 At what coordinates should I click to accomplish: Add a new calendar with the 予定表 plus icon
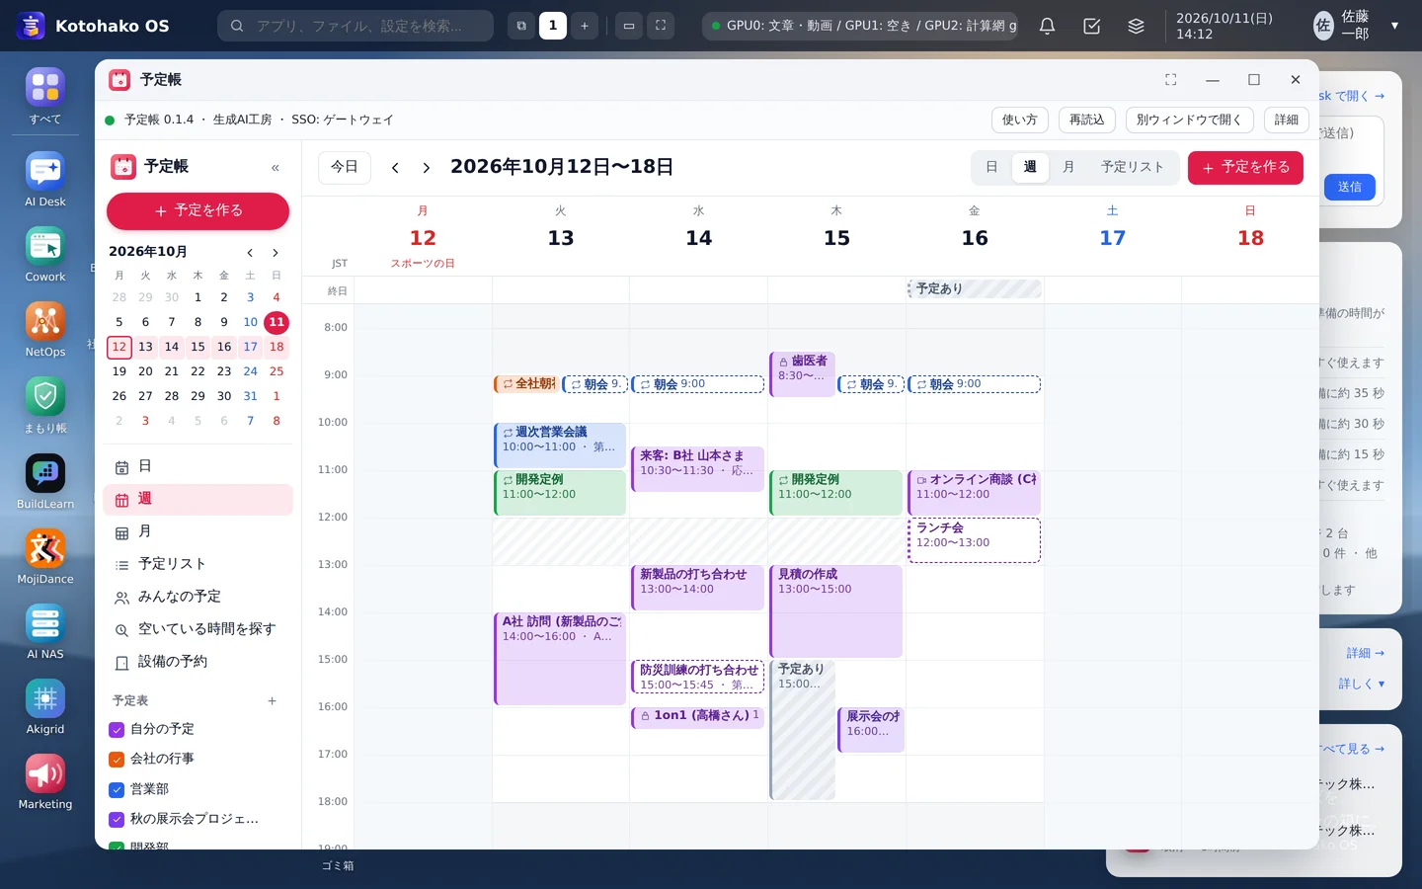tap(273, 701)
